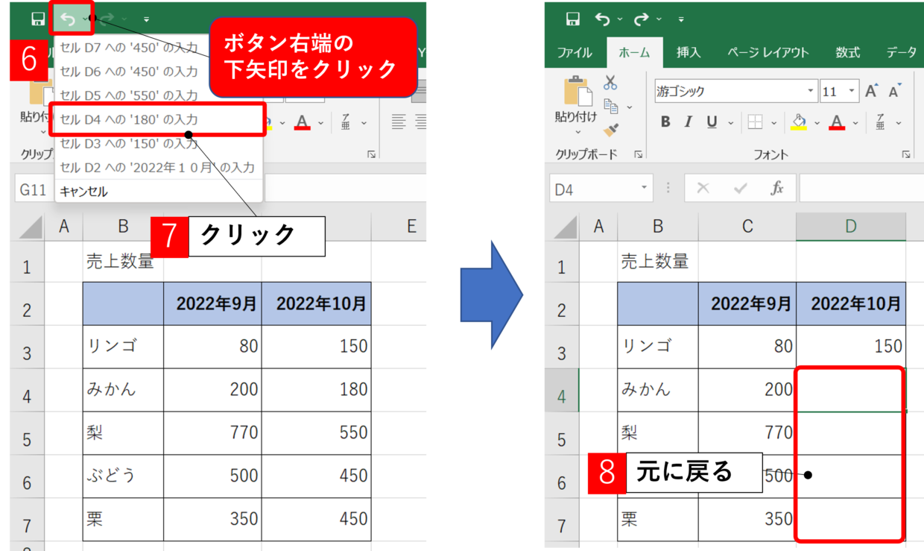
Task: Open Customize Quick Access Toolbar in right window
Action: coord(680,20)
